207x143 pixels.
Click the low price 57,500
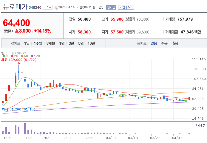(117, 32)
